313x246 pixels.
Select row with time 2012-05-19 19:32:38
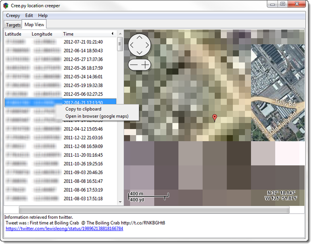(60, 85)
